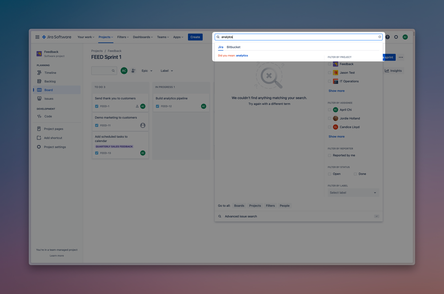Viewport: 444px width, 294px height.
Task: Show more projects in filter list
Action: coord(336,91)
